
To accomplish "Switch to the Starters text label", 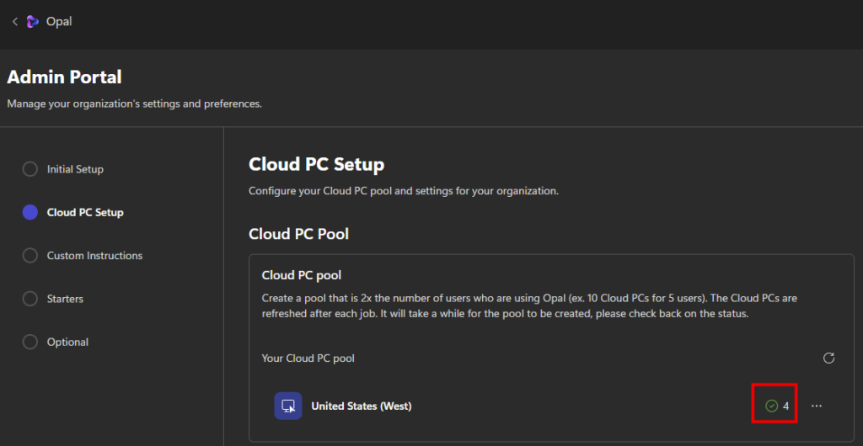I will point(65,299).
